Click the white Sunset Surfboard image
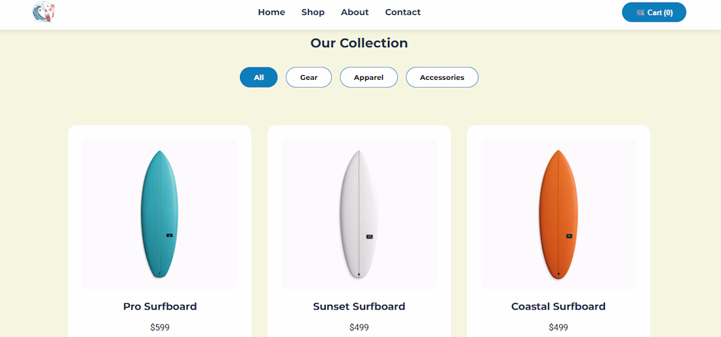Viewport: 721px width, 337px height. point(359,214)
